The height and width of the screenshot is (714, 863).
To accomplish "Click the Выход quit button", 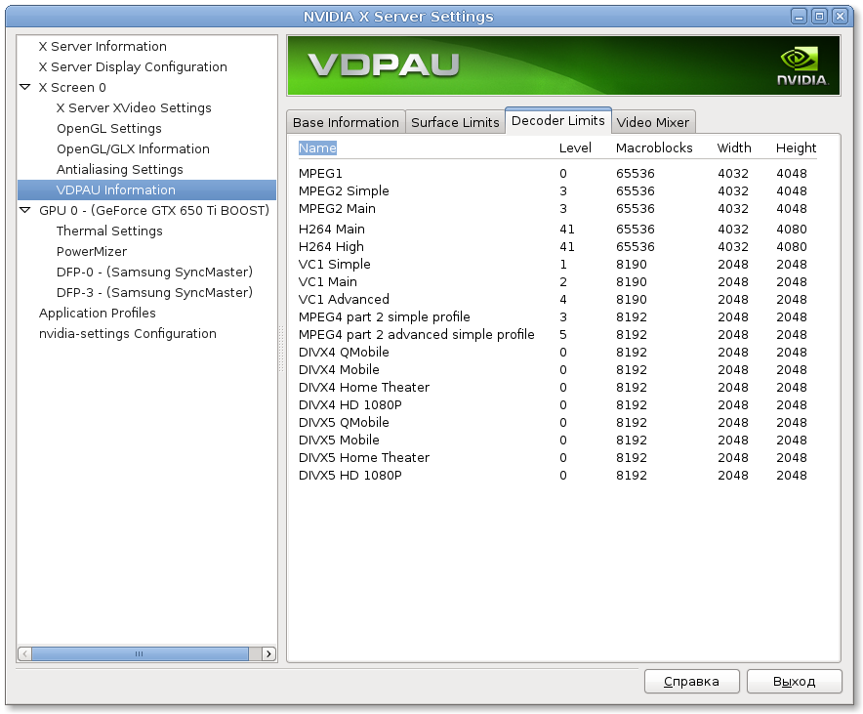I will pos(795,682).
